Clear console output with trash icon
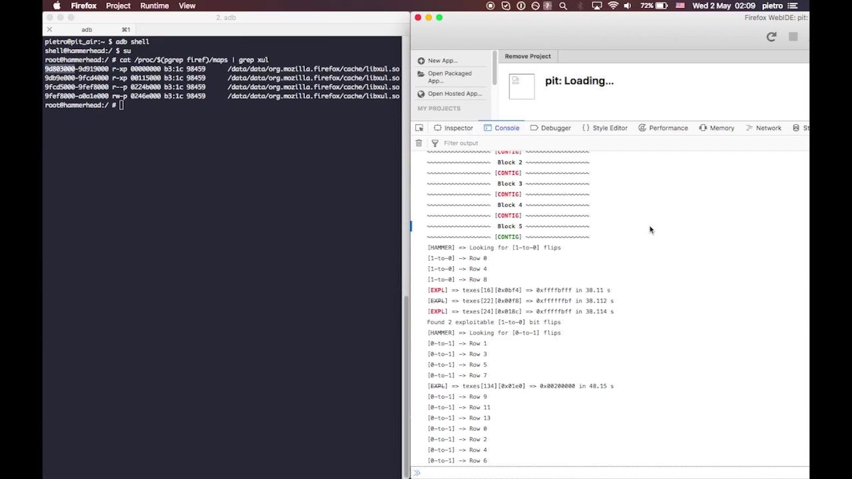This screenshot has height=479, width=852. (x=419, y=143)
